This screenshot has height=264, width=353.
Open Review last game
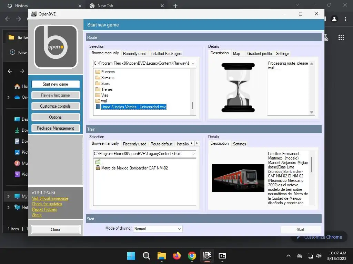coord(56,95)
